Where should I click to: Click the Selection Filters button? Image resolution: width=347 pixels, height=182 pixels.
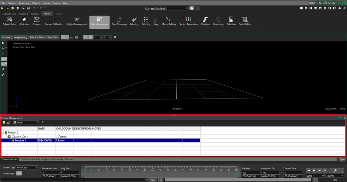click(x=37, y=37)
